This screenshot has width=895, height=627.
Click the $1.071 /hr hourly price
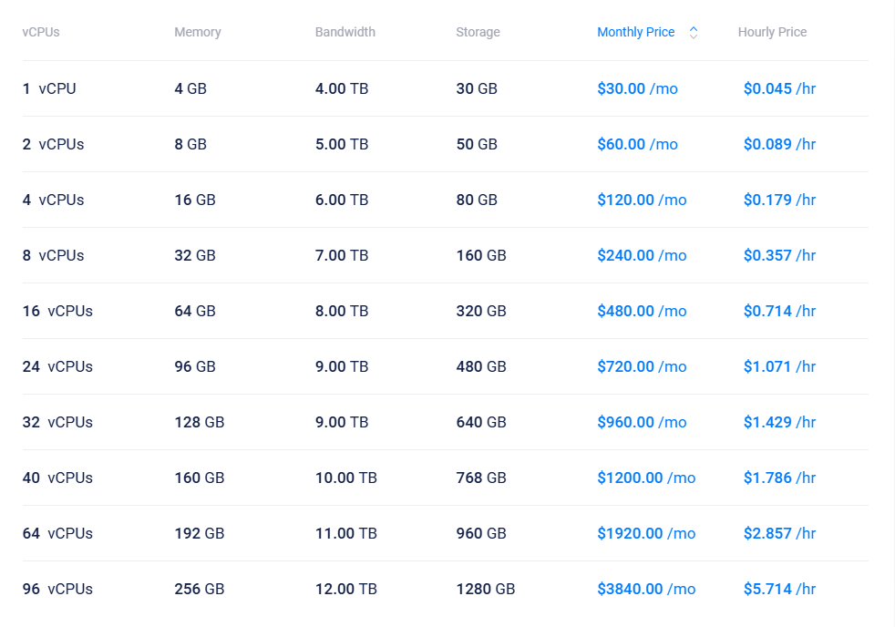pyautogui.click(x=779, y=366)
